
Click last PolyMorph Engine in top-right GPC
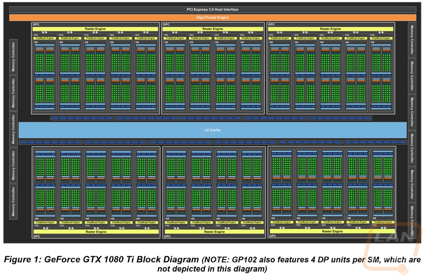point(382,38)
